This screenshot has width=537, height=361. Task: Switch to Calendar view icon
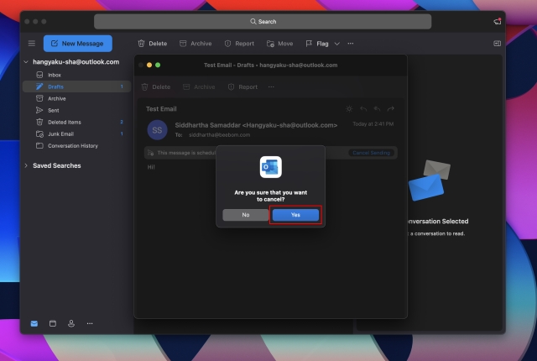(53, 323)
